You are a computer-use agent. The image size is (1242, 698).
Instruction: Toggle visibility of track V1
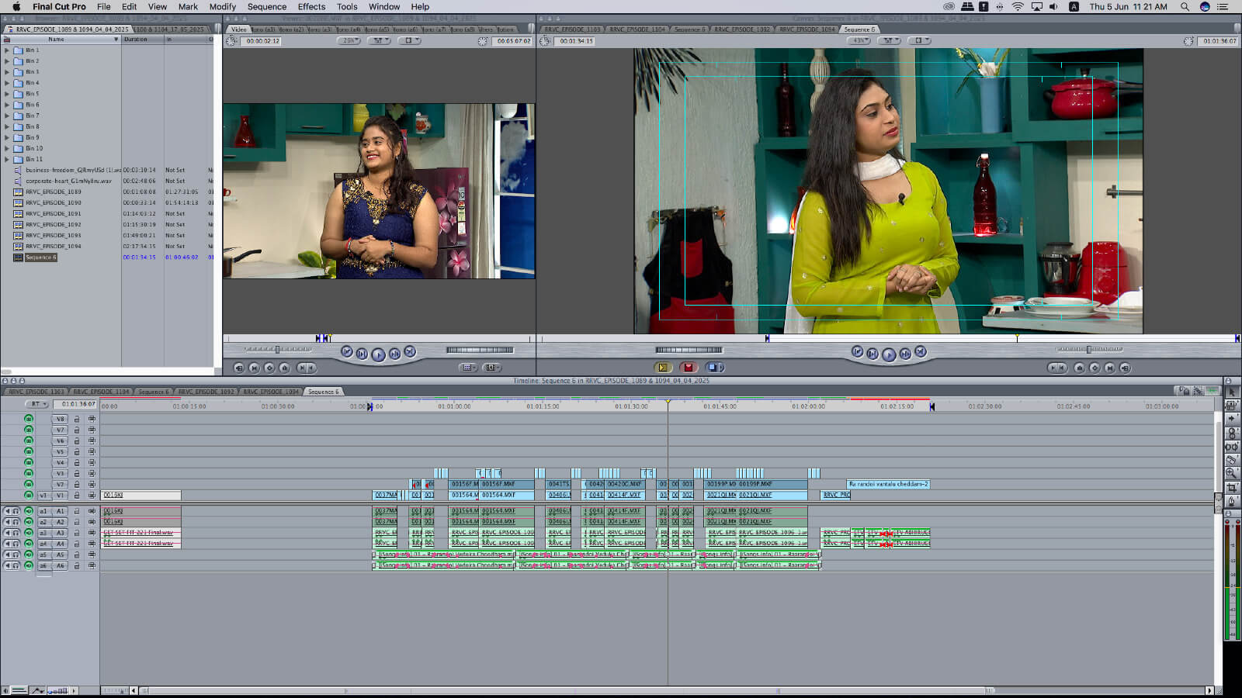click(x=29, y=495)
